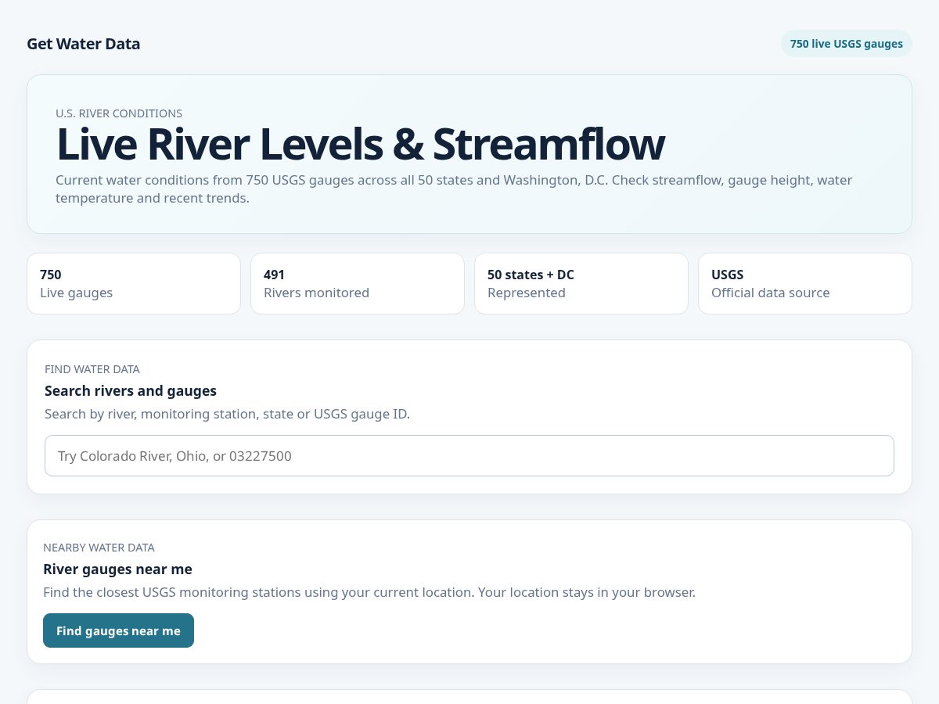The width and height of the screenshot is (939, 704).
Task: Click the U.S. RIVER CONDITIONS label
Action: pyautogui.click(x=119, y=113)
